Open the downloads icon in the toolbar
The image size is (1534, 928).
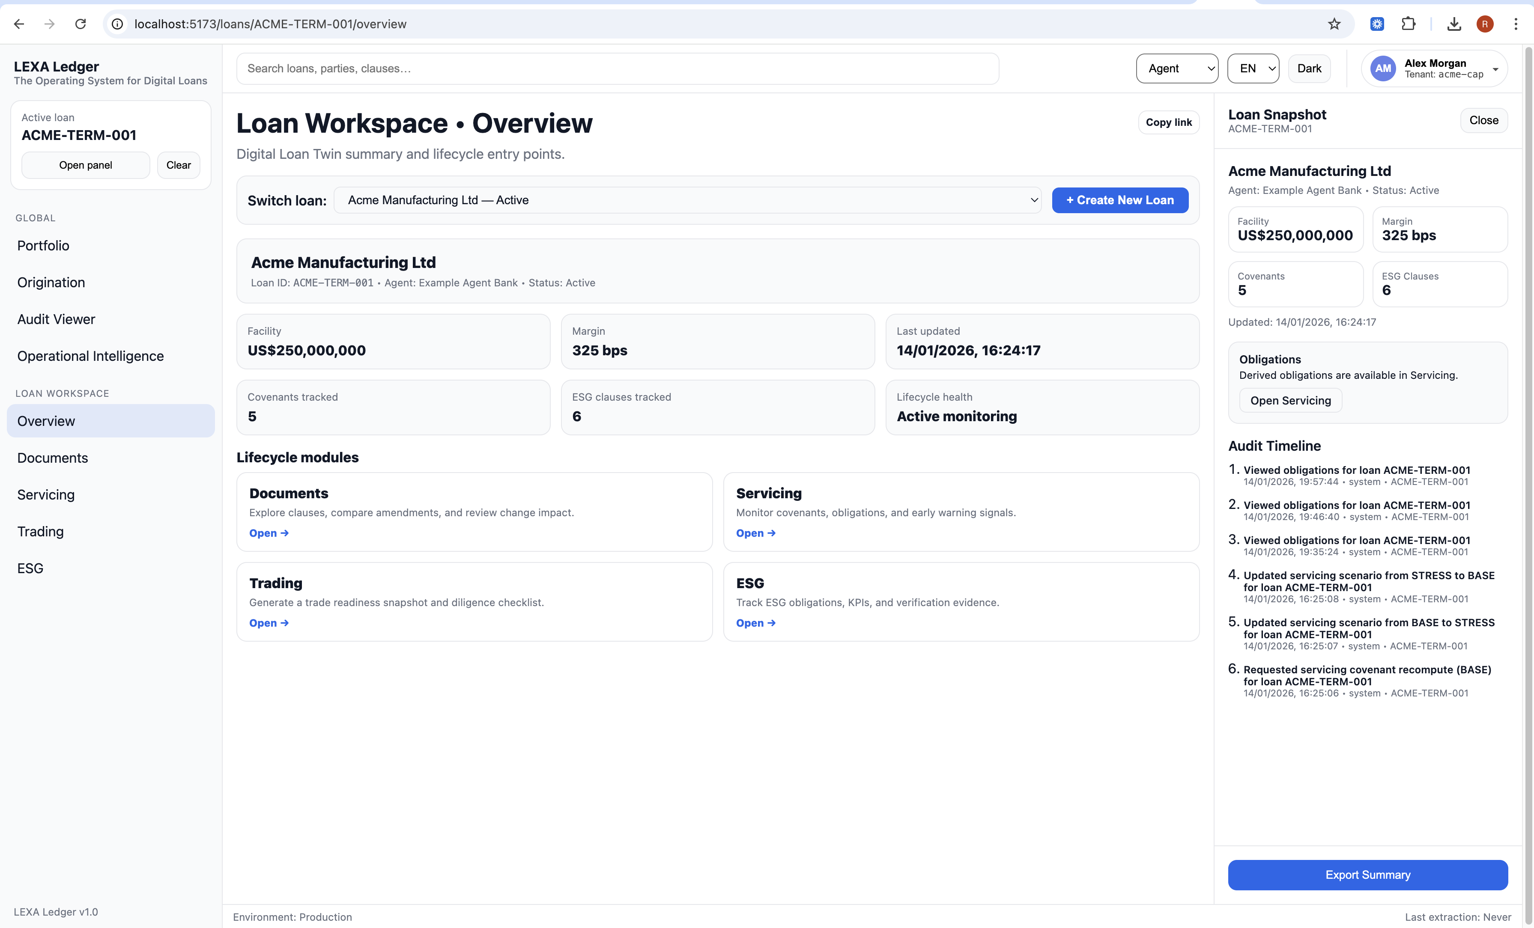coord(1454,24)
